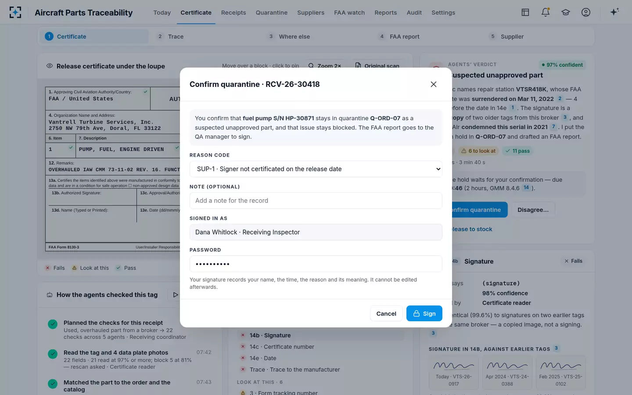The image size is (632, 395).
Task: Click the 97% confident badge
Action: coord(562,65)
